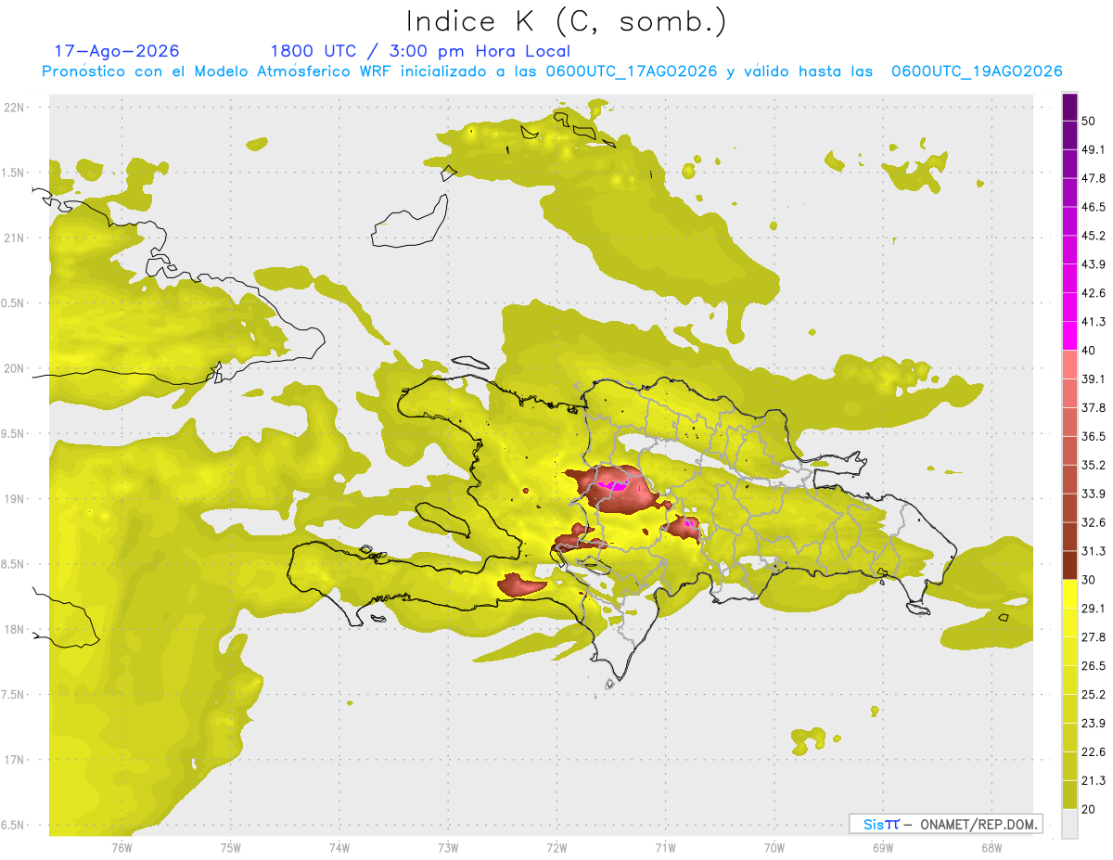Click the latitude label "21N"
Viewport: 1113px width, 860px height.
(15, 237)
